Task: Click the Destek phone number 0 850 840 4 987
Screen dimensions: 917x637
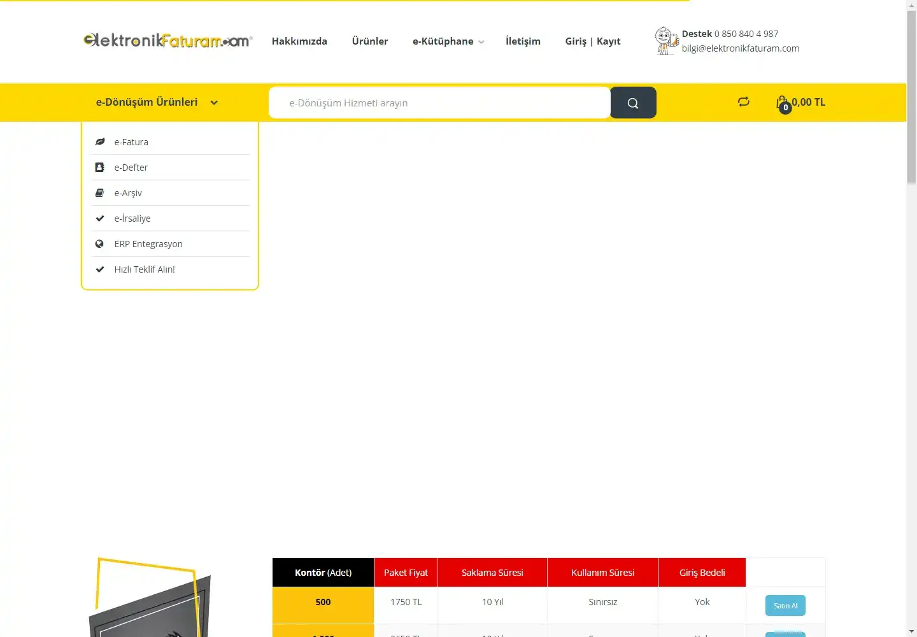Action: [x=746, y=34]
